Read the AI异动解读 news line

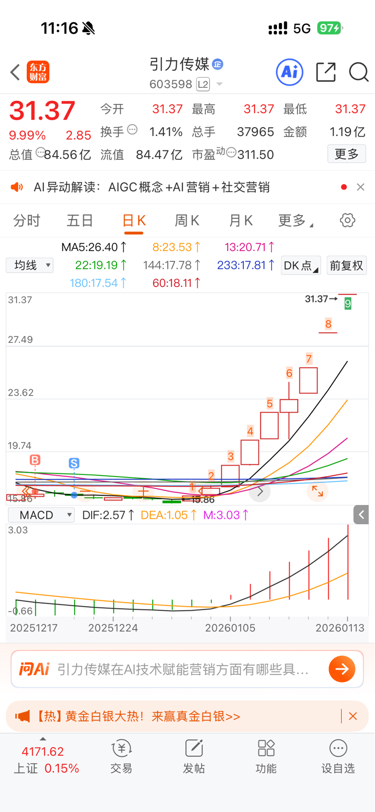pyautogui.click(x=152, y=187)
